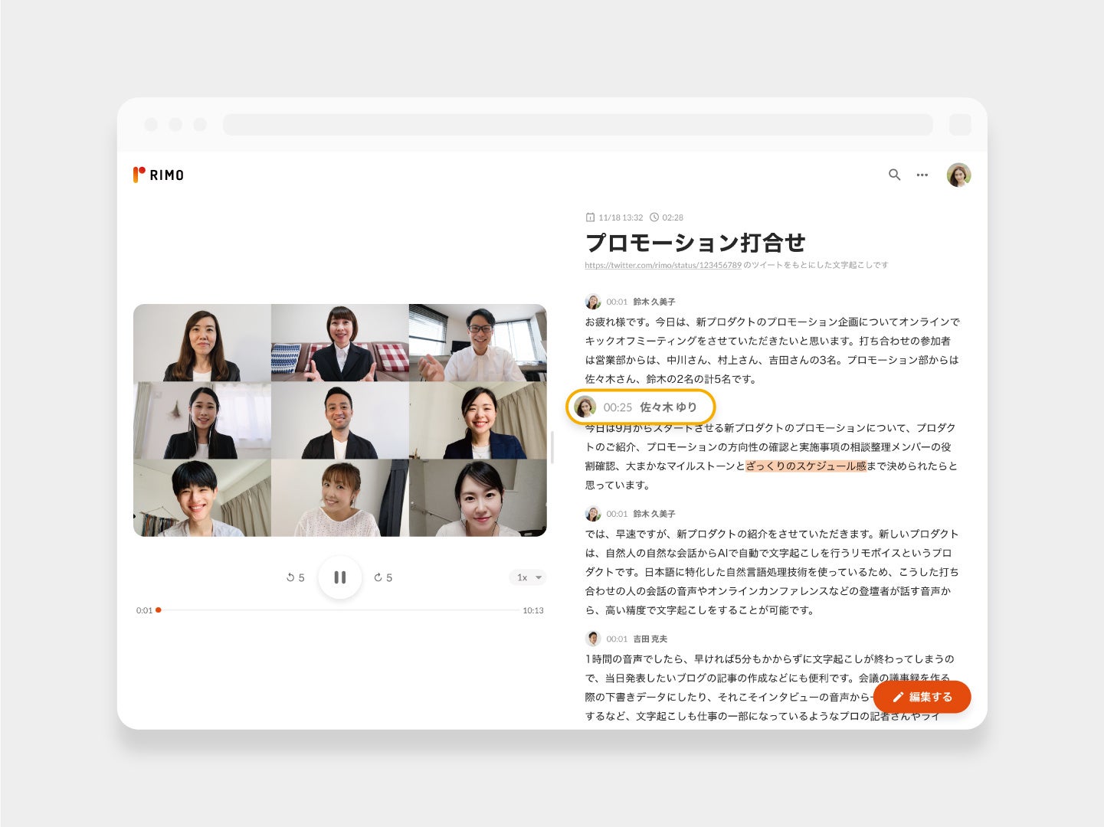Click the 00:25 timestamp
Image resolution: width=1104 pixels, height=827 pixels.
pyautogui.click(x=618, y=407)
